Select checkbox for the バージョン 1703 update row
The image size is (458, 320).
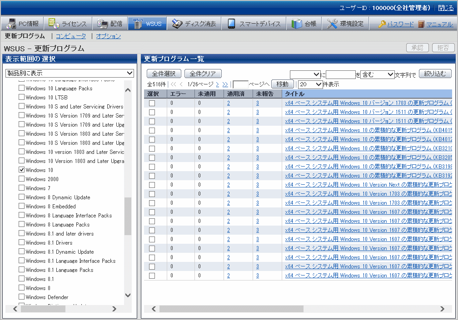tap(152, 103)
